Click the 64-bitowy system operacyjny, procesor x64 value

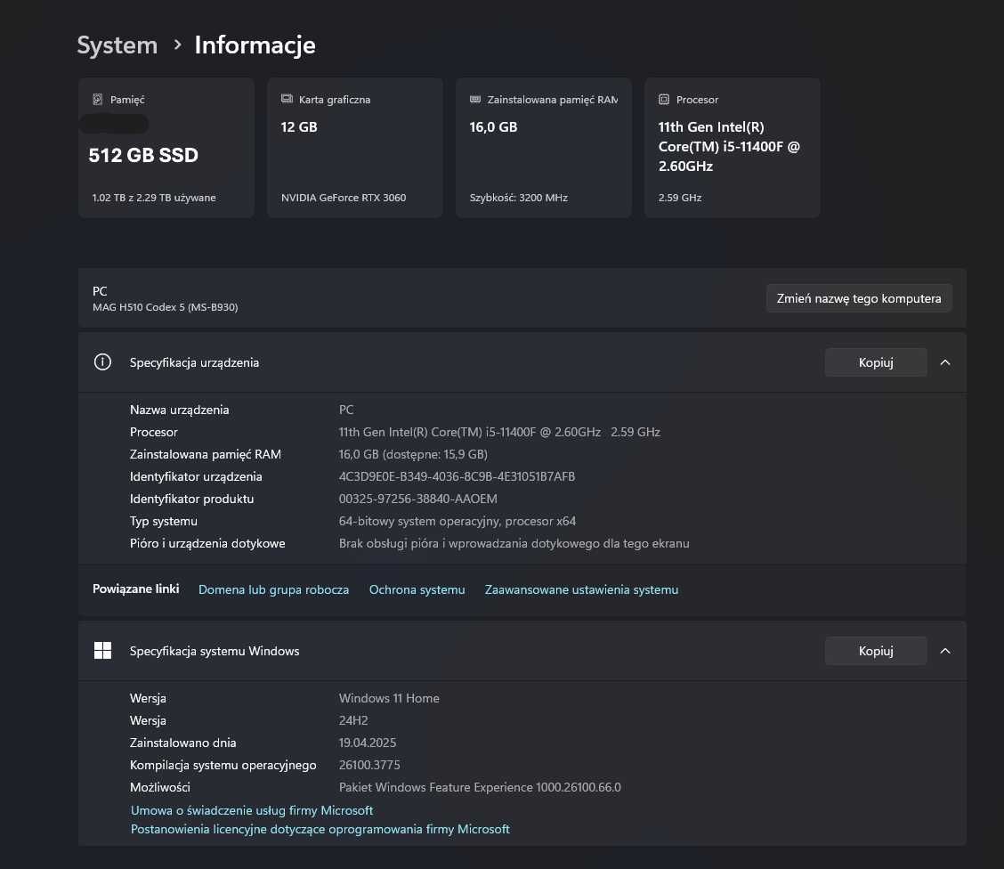457,521
